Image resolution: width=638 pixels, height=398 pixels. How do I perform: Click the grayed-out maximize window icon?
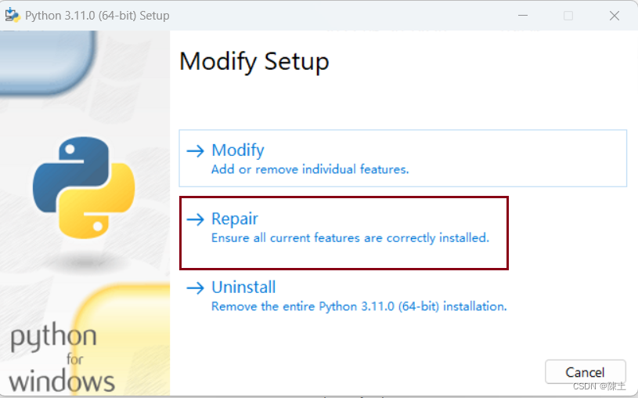(568, 16)
